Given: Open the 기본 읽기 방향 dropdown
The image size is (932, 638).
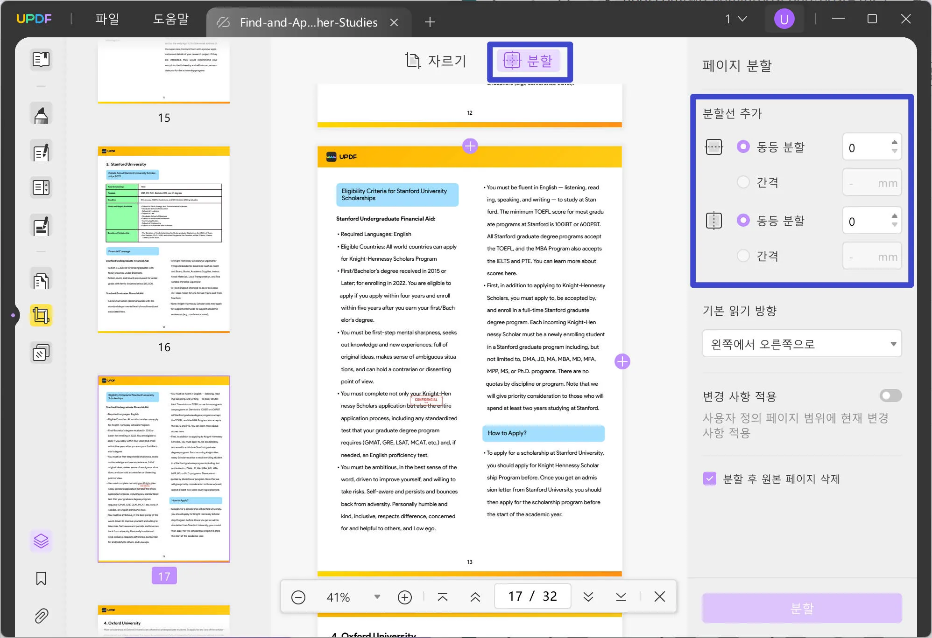Looking at the screenshot, I should click(802, 344).
